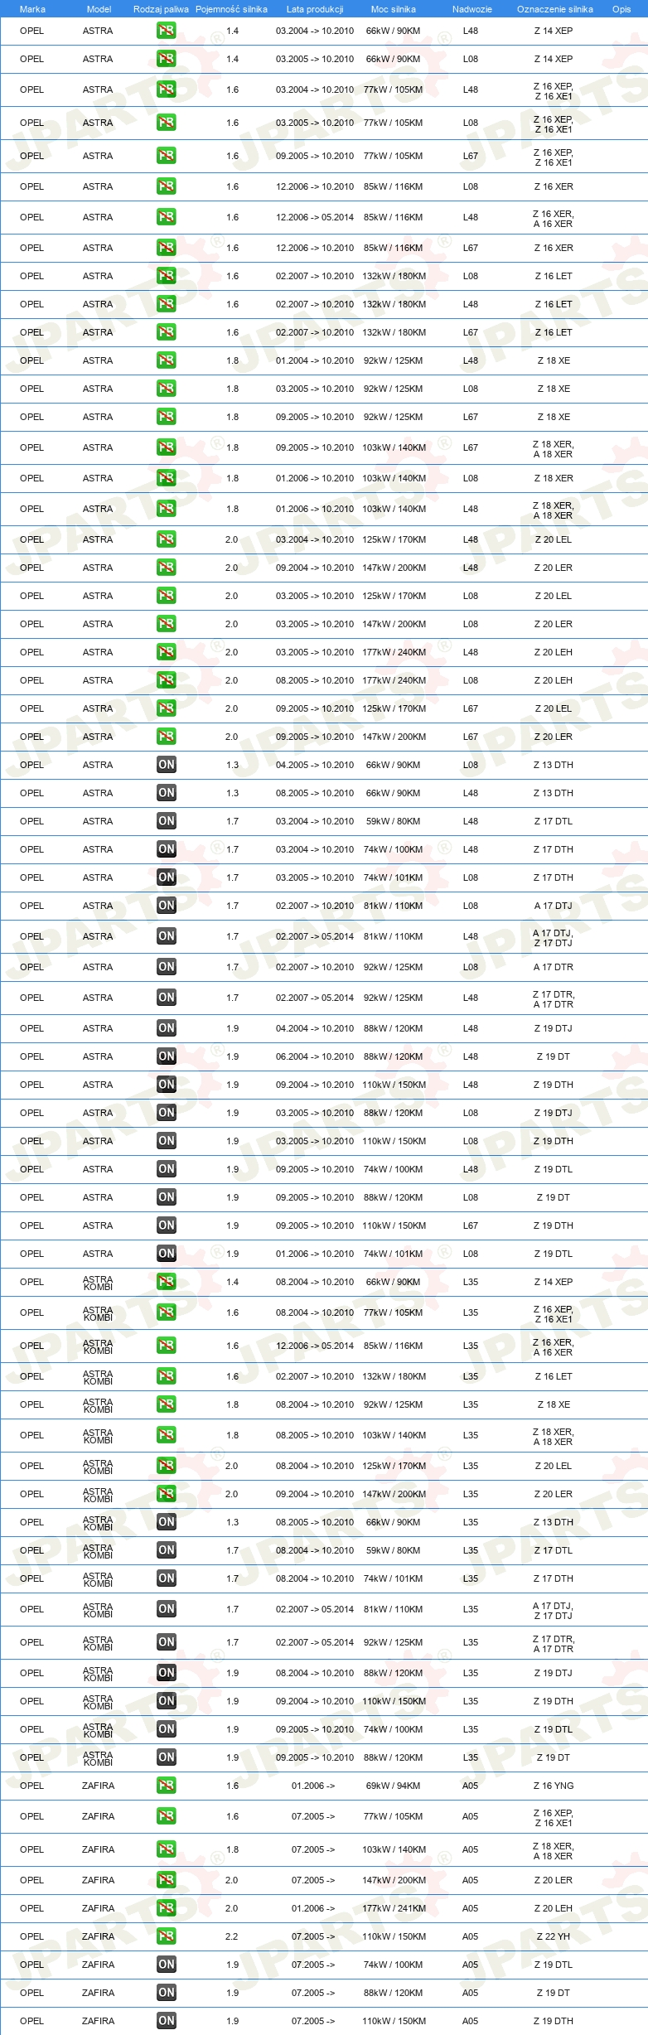Select the petrol icon in the ZAFIRA 2.2 Z 22 YH row
This screenshot has width=648, height=2035.
[x=166, y=1936]
